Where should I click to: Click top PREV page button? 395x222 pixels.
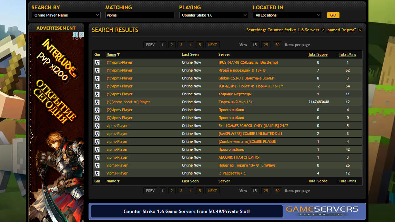pyautogui.click(x=150, y=45)
